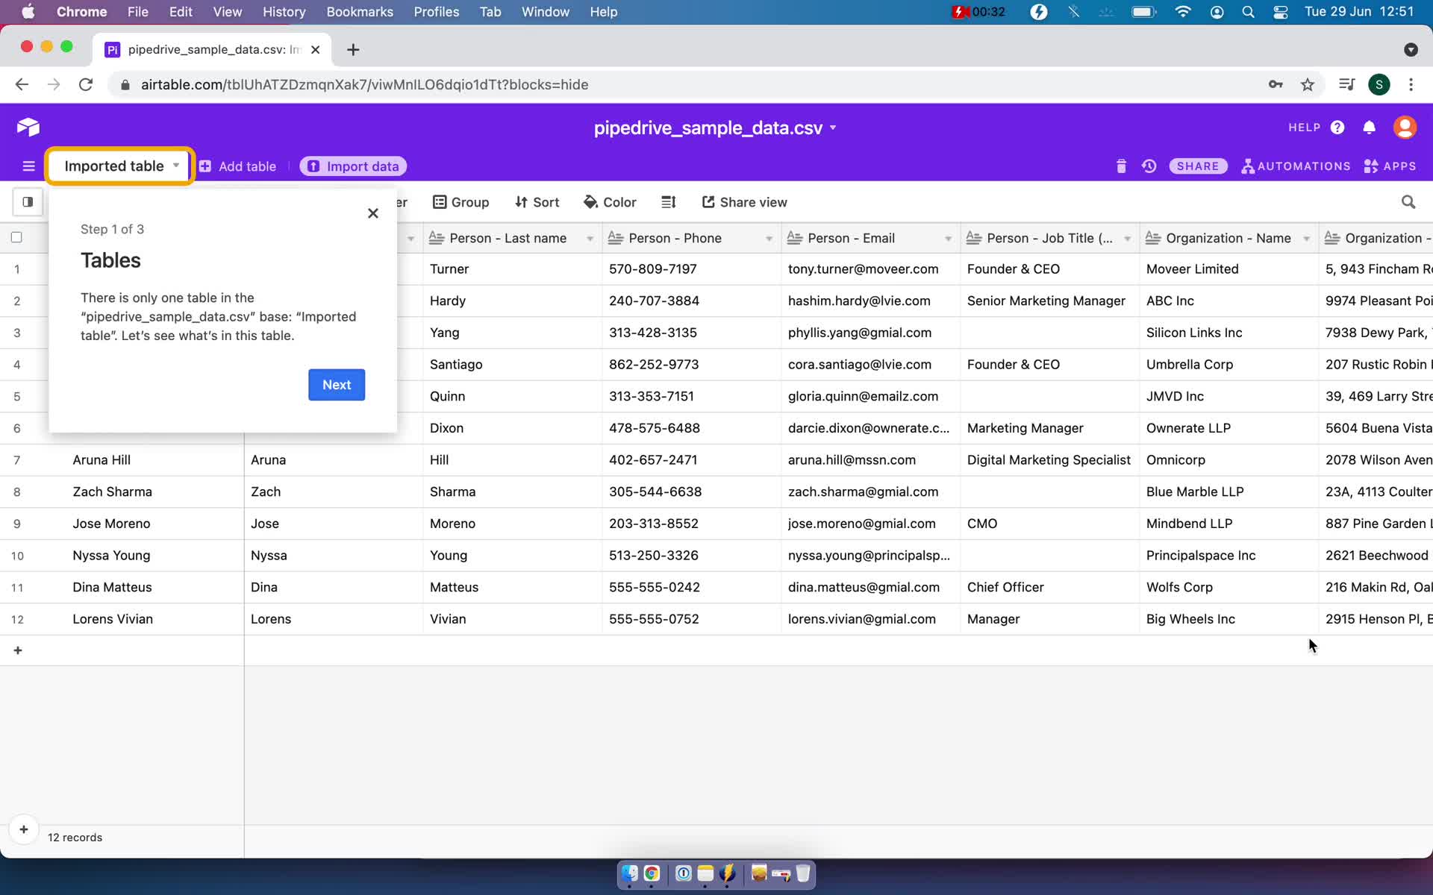Open Apps panel

[1390, 166]
